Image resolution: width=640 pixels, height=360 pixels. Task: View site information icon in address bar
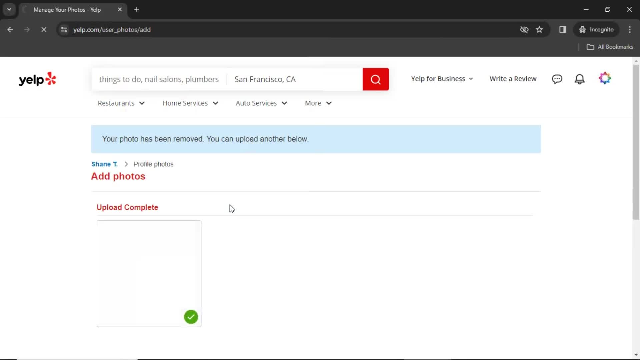coord(64,30)
